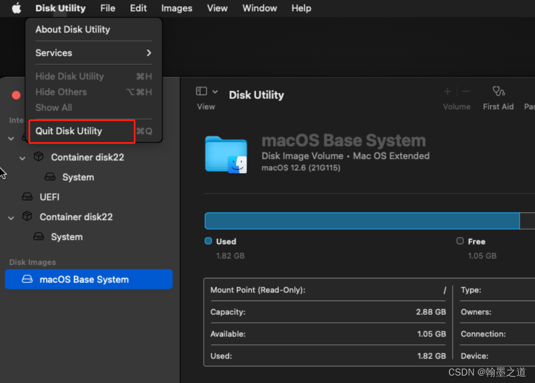Click the 1.82 GB value in the info table
This screenshot has height=383, width=535.
pos(431,356)
